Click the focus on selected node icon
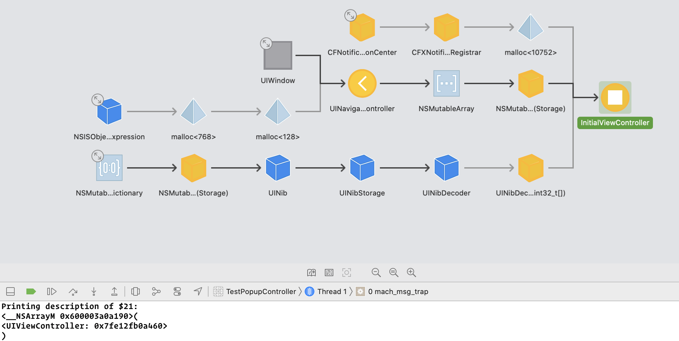 [347, 273]
